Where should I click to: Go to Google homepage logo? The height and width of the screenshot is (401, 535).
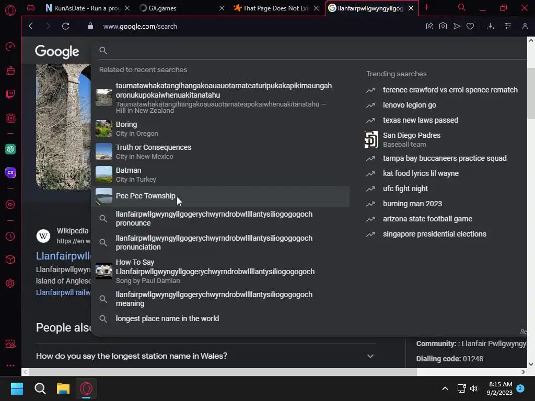click(x=57, y=52)
